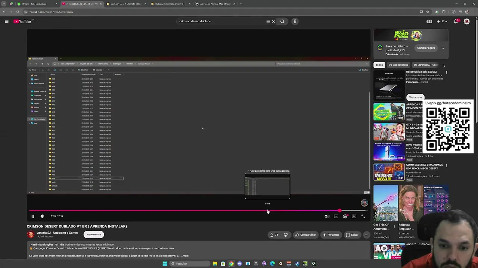Expand the description with ...mais
Screen dimensions: 478x268
coord(184,256)
